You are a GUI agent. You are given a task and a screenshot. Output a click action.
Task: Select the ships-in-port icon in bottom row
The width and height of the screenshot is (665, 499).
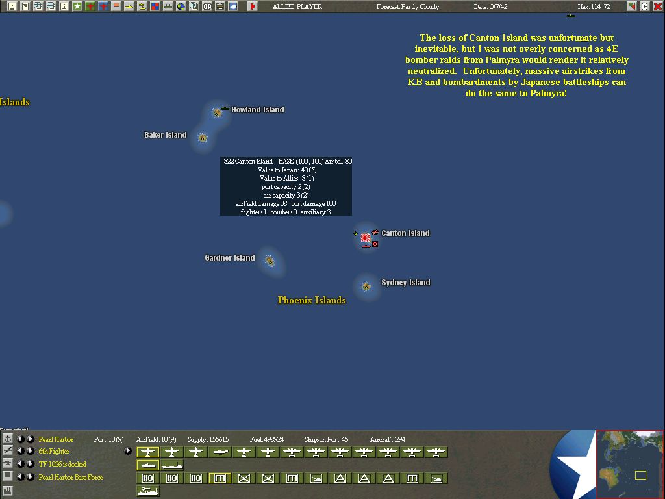(147, 491)
